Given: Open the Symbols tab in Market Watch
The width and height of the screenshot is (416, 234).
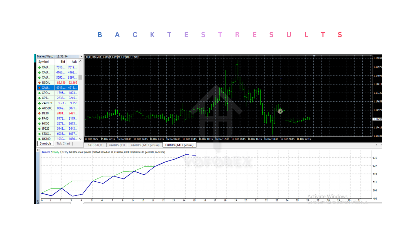Looking at the screenshot, I should click(45, 144).
